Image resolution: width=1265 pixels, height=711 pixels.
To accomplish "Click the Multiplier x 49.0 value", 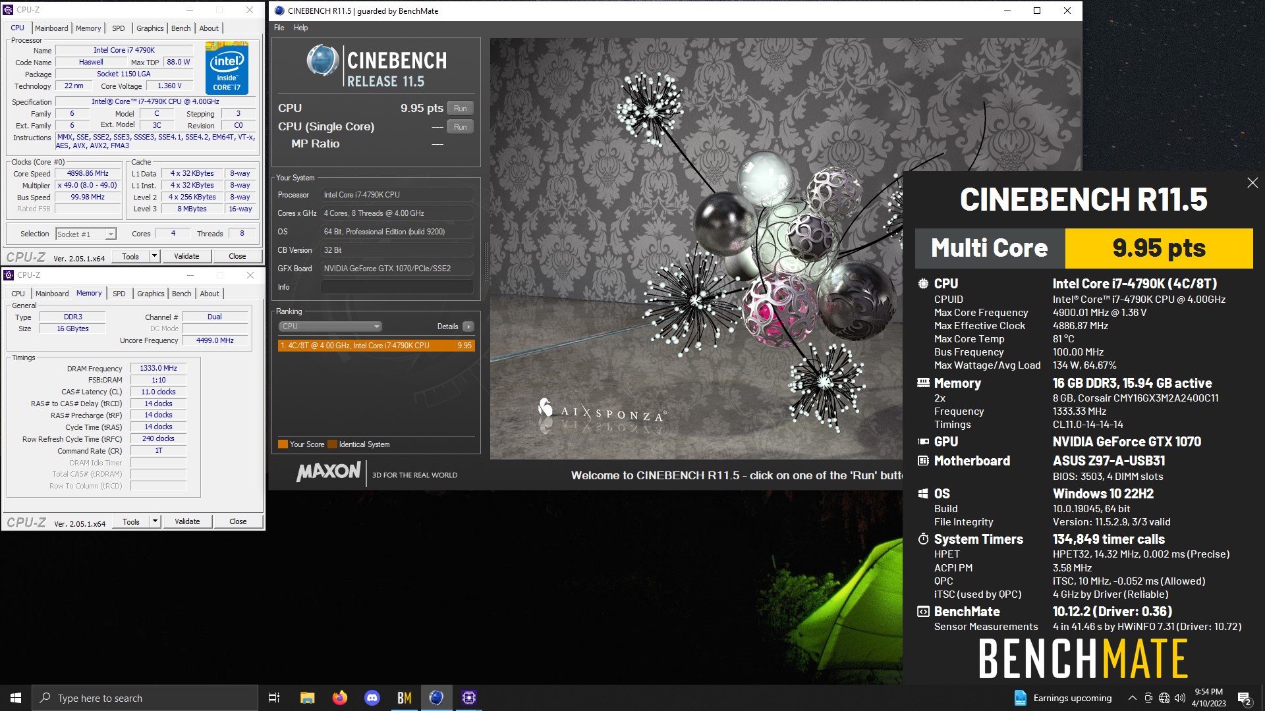I will pyautogui.click(x=88, y=186).
